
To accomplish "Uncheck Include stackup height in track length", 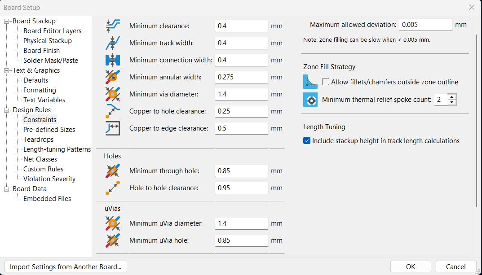I will (307, 141).
